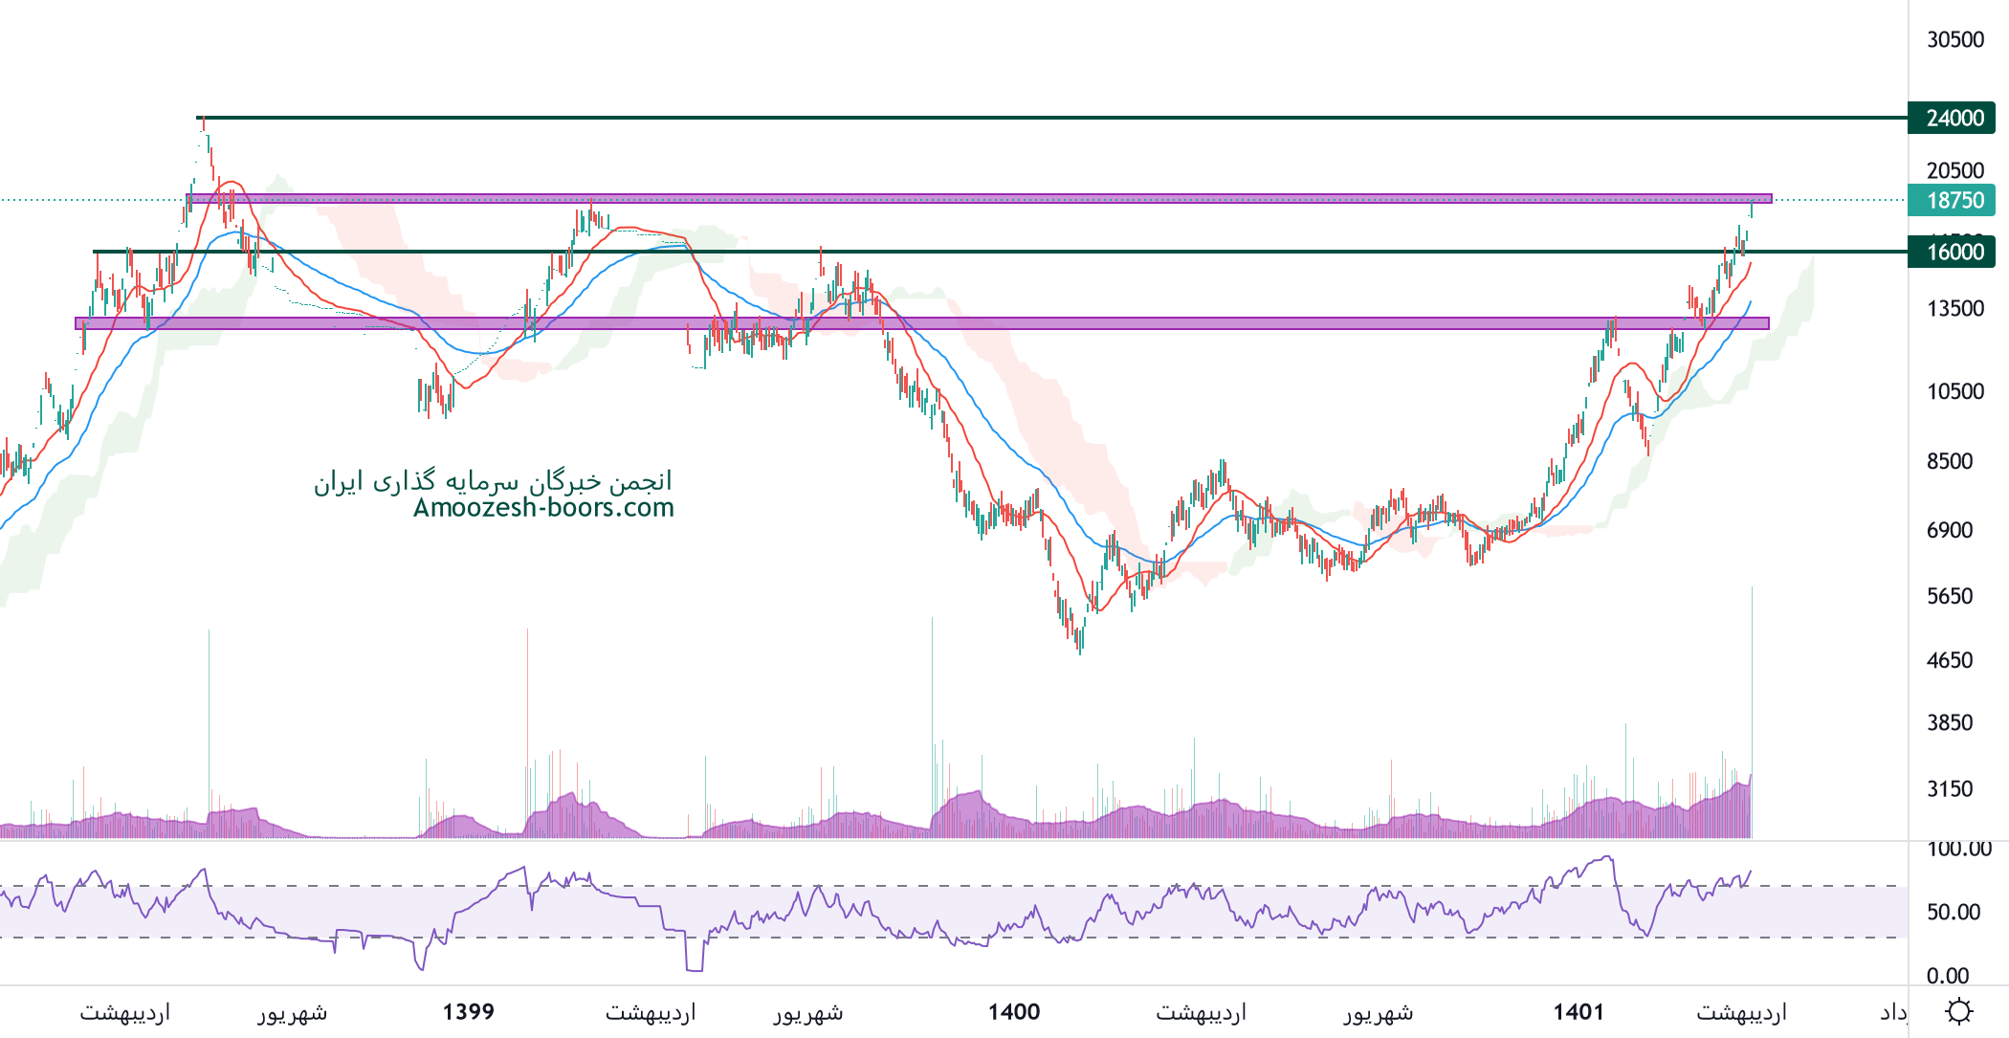Click the 13500 price scale value

coord(1955,308)
